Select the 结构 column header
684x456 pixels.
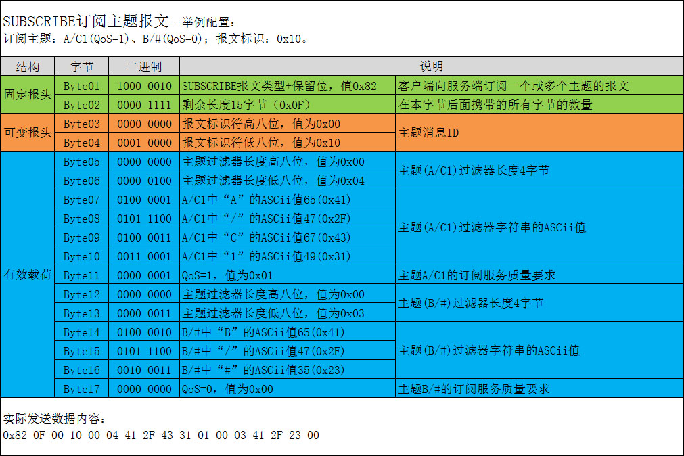tap(26, 66)
